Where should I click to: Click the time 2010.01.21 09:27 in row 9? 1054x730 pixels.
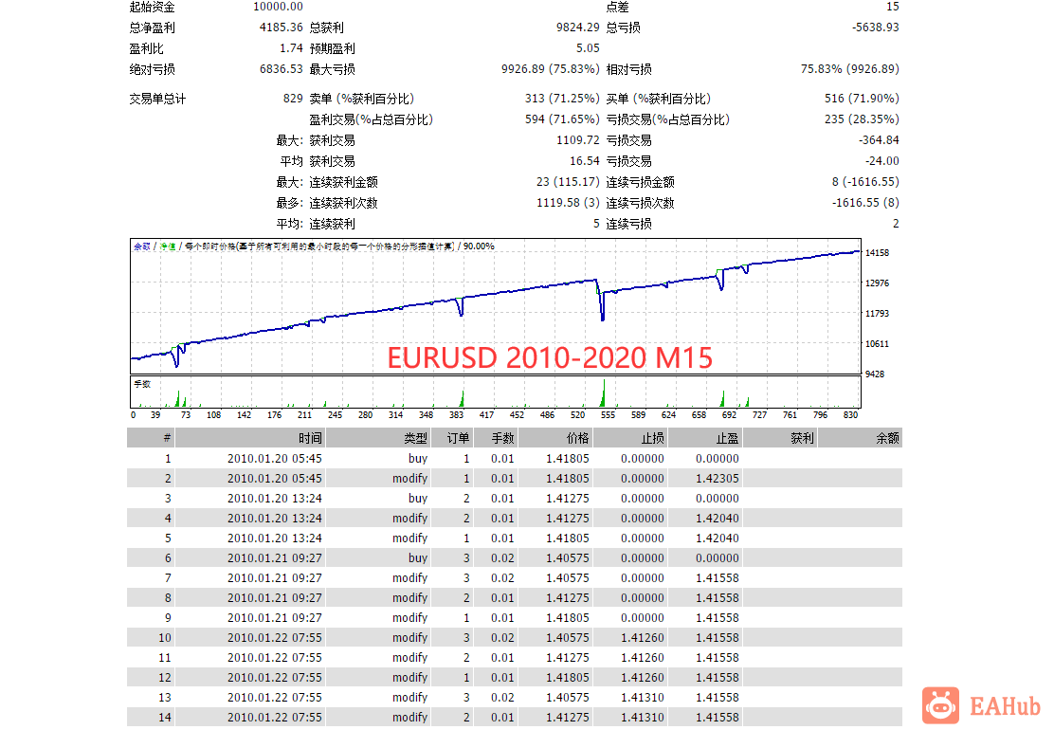click(274, 618)
